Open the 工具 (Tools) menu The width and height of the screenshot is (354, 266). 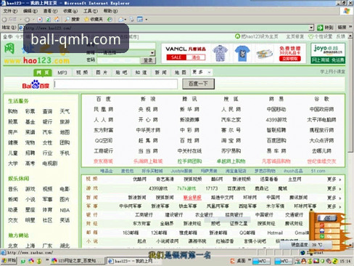click(91, 11)
